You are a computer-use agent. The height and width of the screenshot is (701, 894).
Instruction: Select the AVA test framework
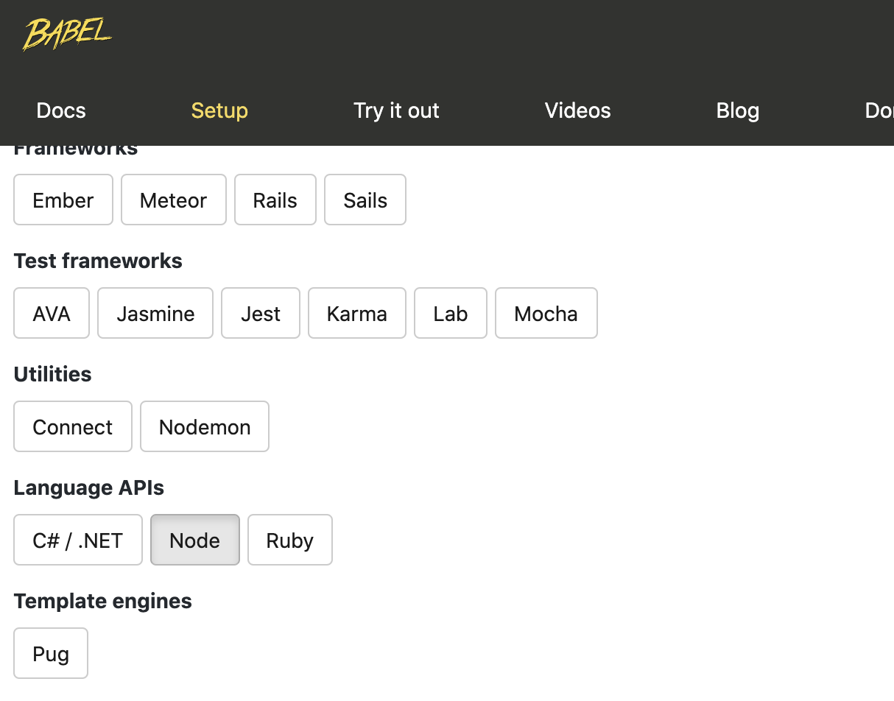click(52, 313)
